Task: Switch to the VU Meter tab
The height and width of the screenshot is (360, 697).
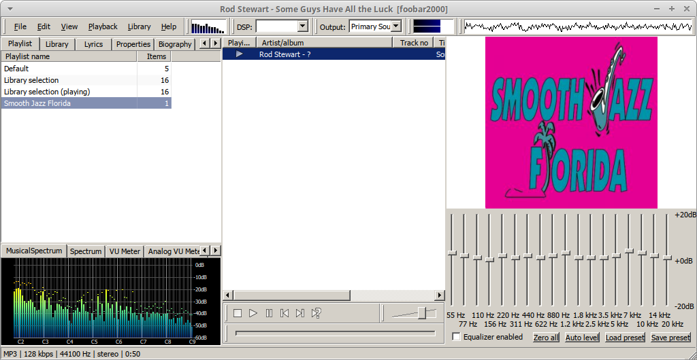Action: click(x=125, y=251)
